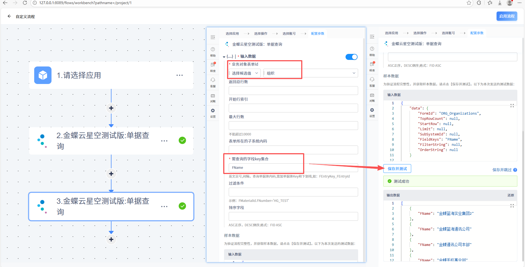525x267 pixels.
Task: Click the 保存并测试 button
Action: pos(397,169)
